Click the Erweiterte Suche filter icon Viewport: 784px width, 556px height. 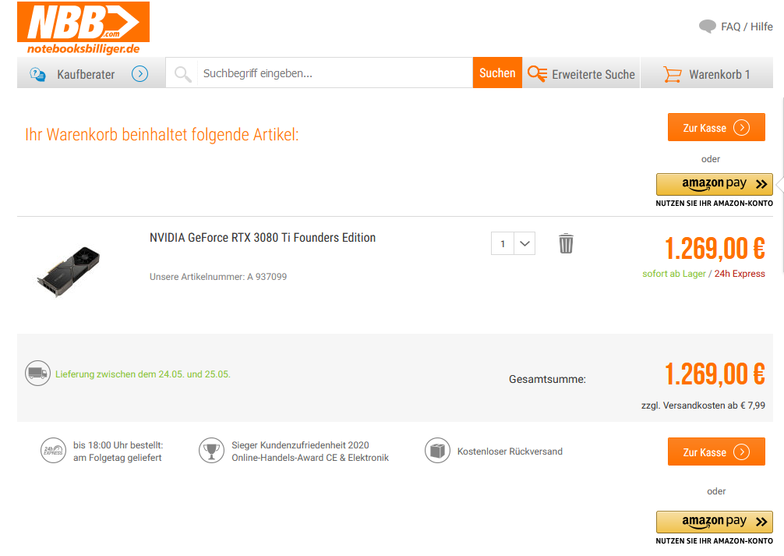tap(538, 74)
